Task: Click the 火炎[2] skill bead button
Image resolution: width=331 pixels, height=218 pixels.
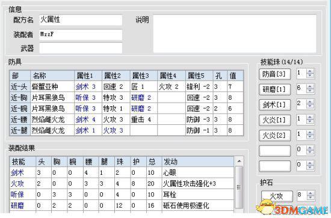Action: tap(274, 136)
